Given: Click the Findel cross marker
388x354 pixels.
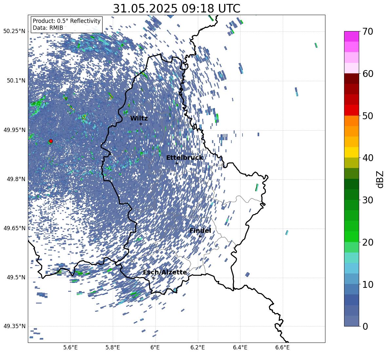Looking at the screenshot, I should 200,236.
